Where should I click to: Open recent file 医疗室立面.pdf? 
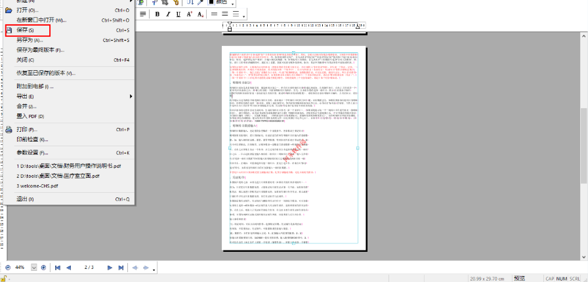pyautogui.click(x=69, y=176)
